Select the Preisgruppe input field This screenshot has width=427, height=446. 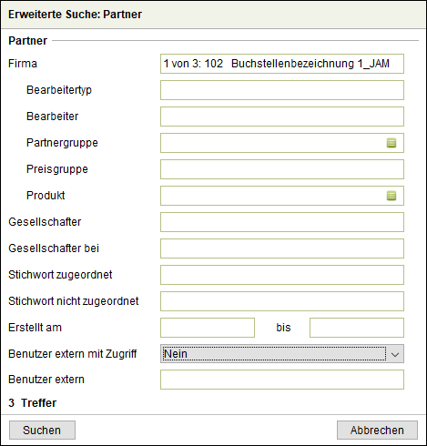coord(282,169)
